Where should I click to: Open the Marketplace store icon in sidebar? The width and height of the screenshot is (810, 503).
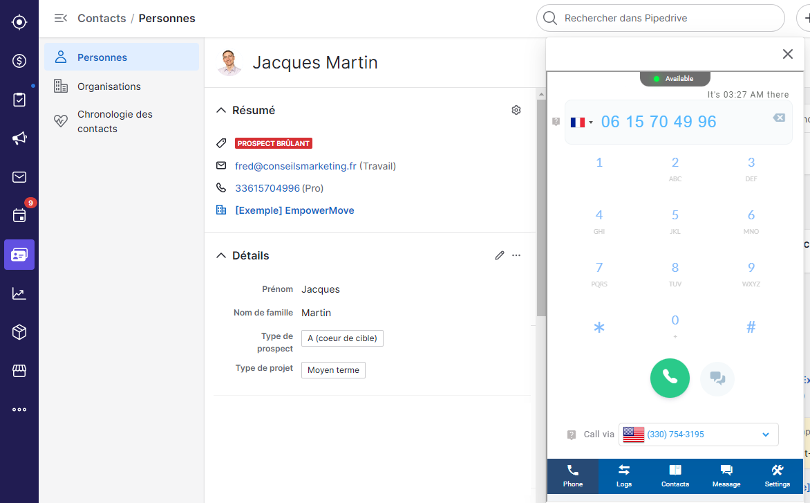tap(19, 371)
